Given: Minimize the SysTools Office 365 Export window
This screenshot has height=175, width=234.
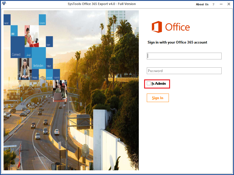Looking at the screenshot, I should click(221, 4).
